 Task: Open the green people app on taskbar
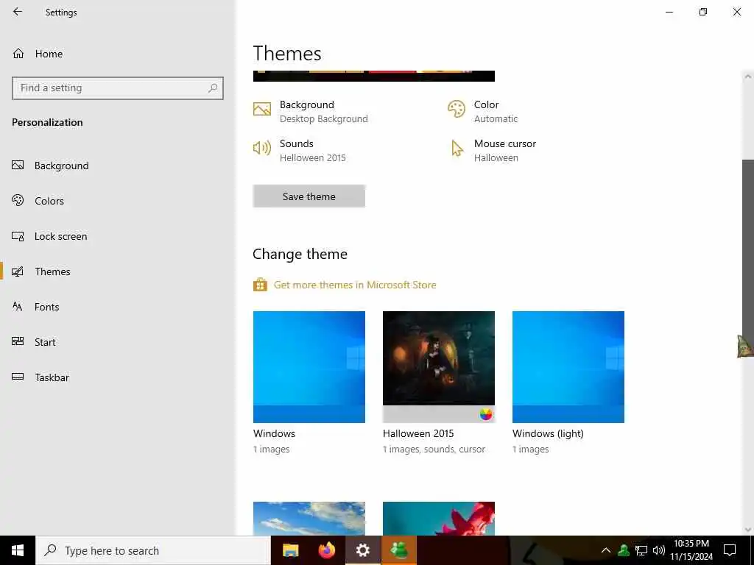pos(399,550)
